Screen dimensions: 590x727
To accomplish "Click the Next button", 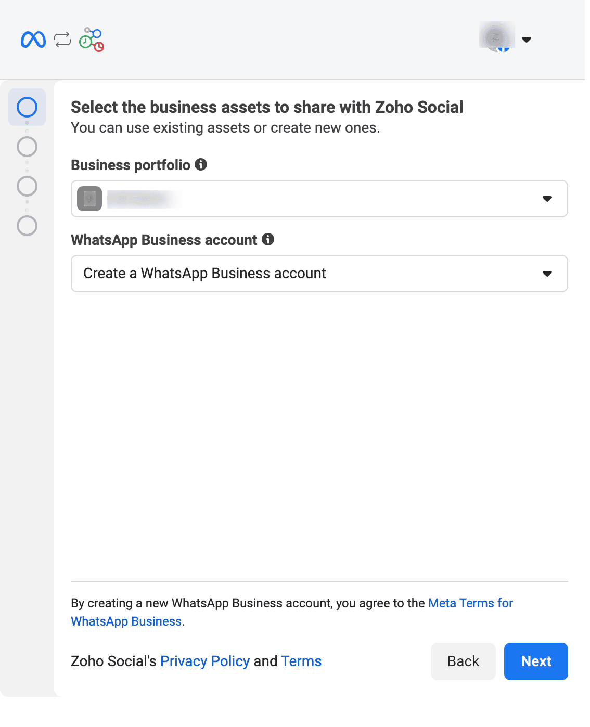I will pyautogui.click(x=536, y=661).
